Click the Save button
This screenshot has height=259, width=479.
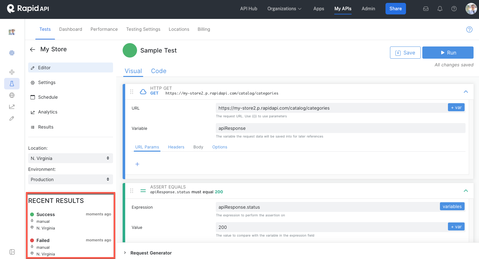pos(405,53)
